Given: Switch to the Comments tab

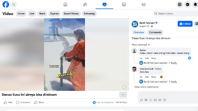Looking at the screenshot, I should click(x=155, y=32).
